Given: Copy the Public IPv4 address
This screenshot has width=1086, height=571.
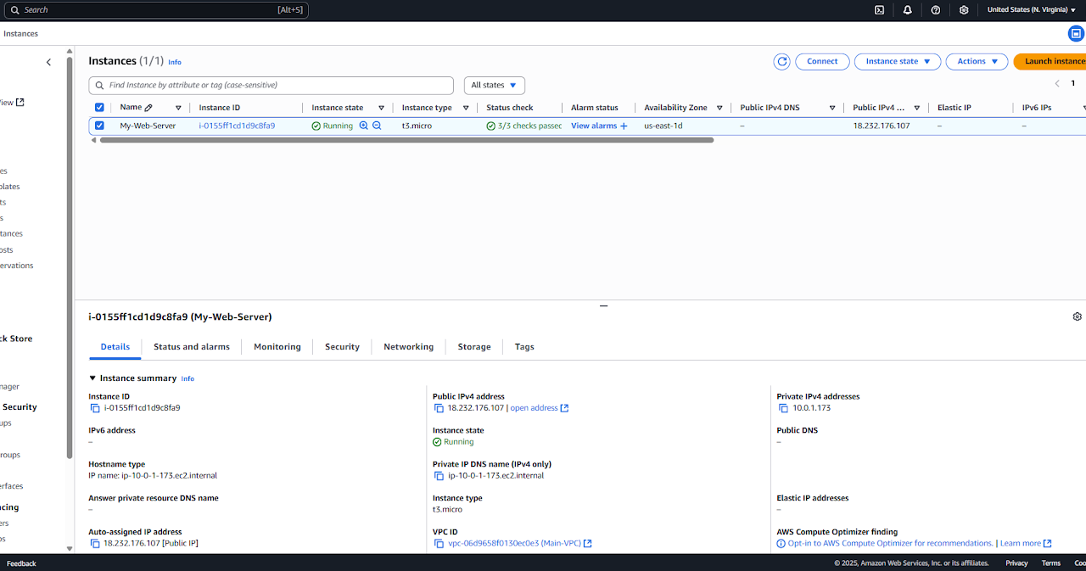Looking at the screenshot, I should click(439, 408).
